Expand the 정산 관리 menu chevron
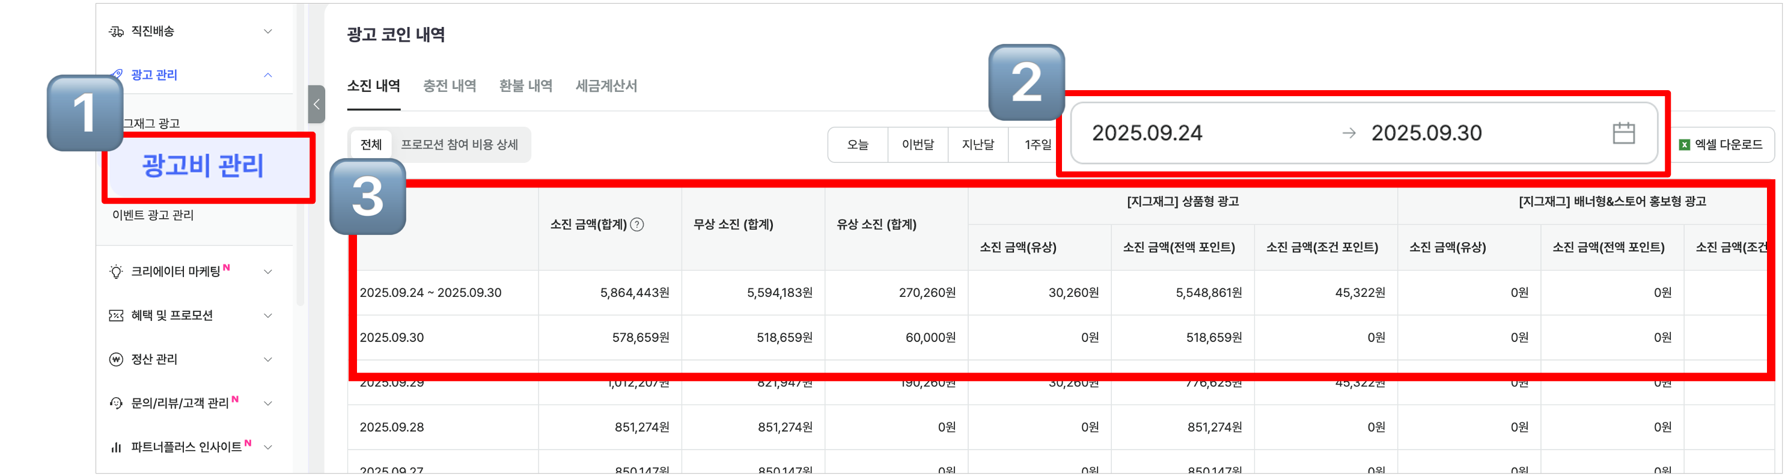Image resolution: width=1785 pixels, height=476 pixels. point(268,359)
